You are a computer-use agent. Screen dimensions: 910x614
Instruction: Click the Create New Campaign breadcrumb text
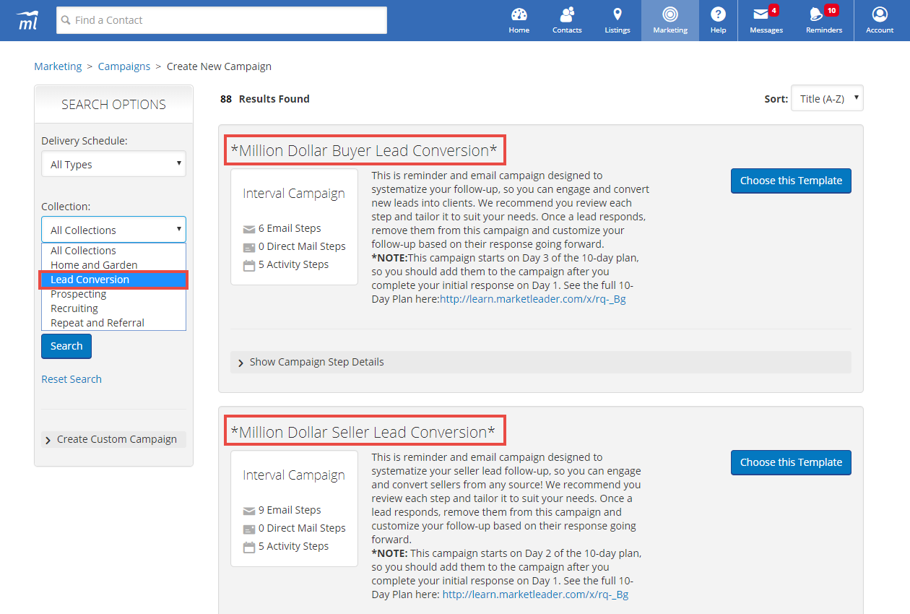pyautogui.click(x=219, y=66)
